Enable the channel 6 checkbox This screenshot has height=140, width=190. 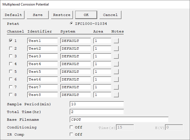pyautogui.click(x=11, y=79)
